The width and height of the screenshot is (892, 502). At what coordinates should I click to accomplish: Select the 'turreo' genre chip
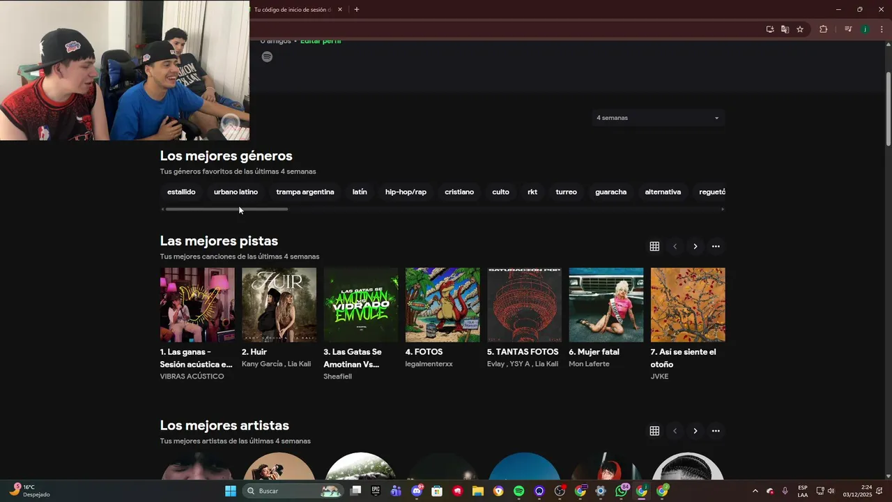[566, 192]
